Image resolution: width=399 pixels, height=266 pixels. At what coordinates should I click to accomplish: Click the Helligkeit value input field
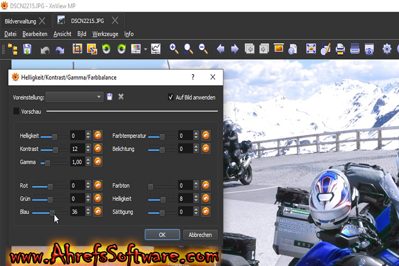(78, 135)
